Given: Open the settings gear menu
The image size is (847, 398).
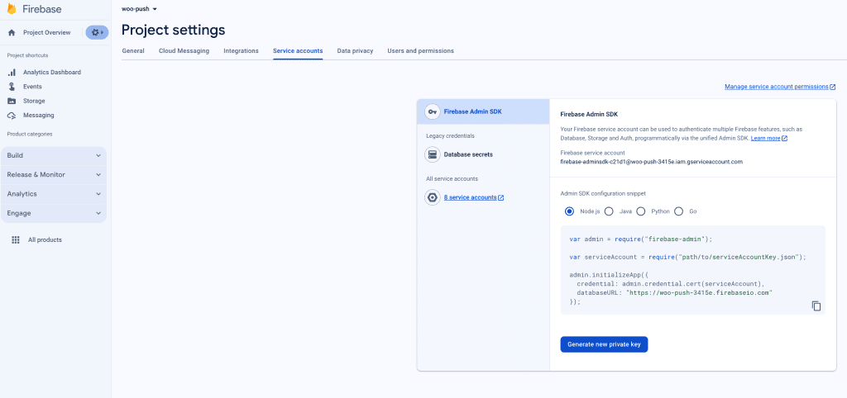Looking at the screenshot, I should click(97, 32).
